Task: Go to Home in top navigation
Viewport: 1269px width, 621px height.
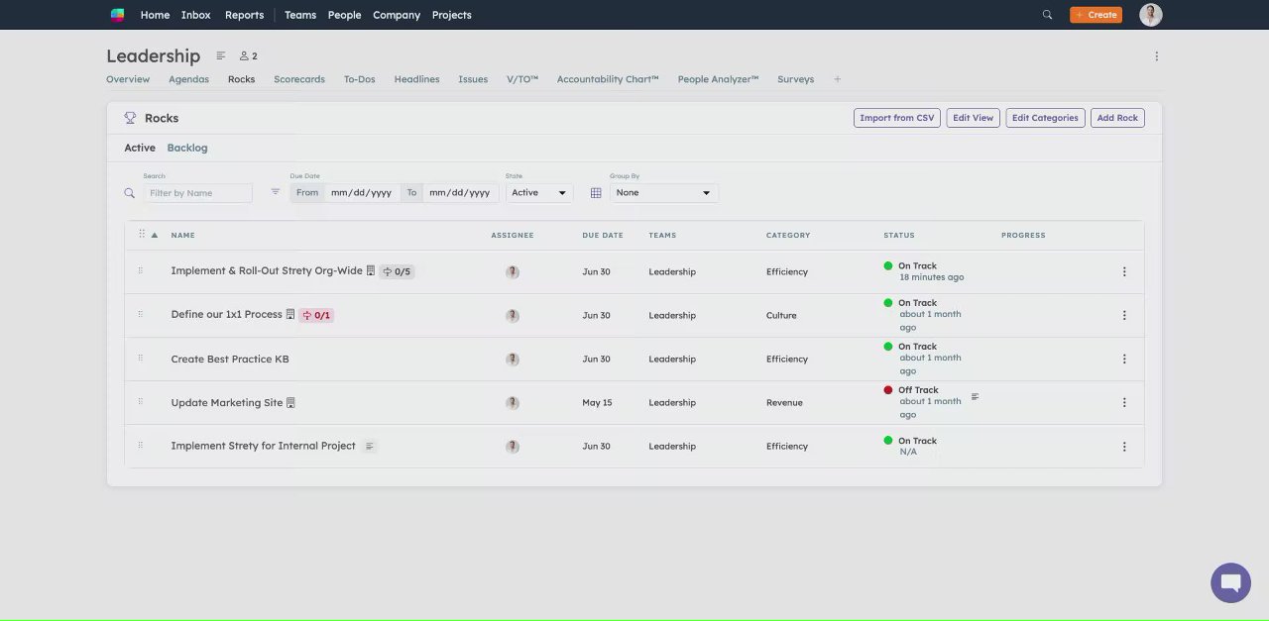Action: coord(155,15)
